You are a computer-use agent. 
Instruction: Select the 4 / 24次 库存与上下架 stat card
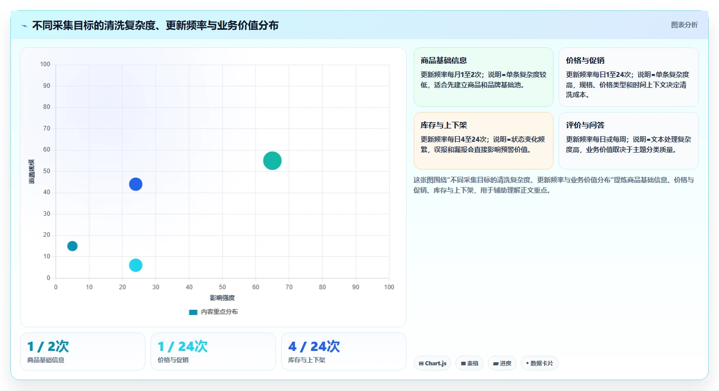click(344, 351)
